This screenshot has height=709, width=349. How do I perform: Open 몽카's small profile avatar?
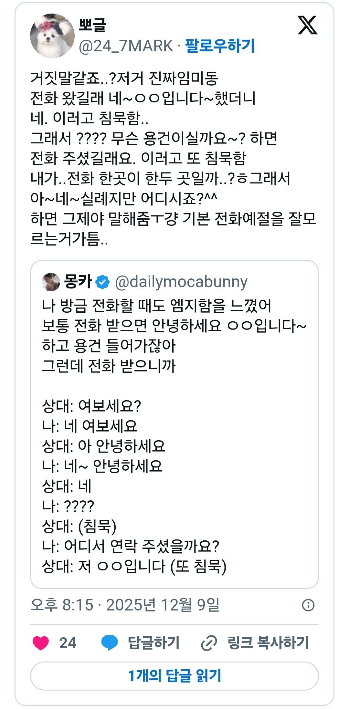pyautogui.click(x=51, y=282)
